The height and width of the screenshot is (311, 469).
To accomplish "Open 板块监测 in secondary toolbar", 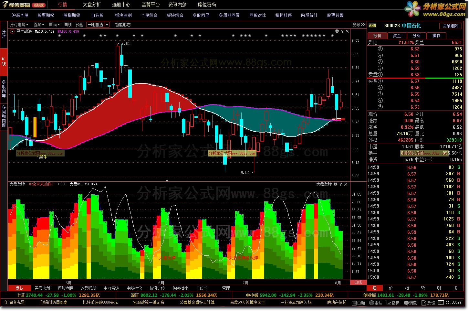I will pos(123,15).
